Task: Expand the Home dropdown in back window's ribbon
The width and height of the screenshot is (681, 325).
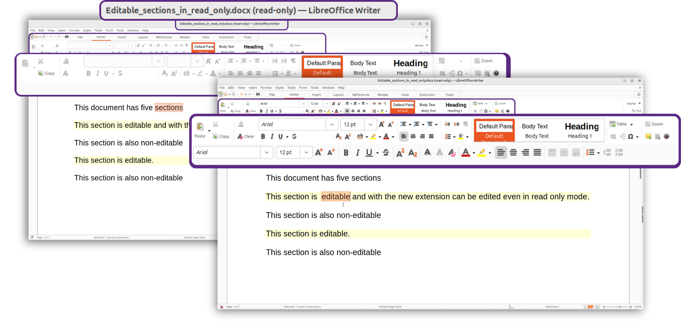Action: click(427, 45)
